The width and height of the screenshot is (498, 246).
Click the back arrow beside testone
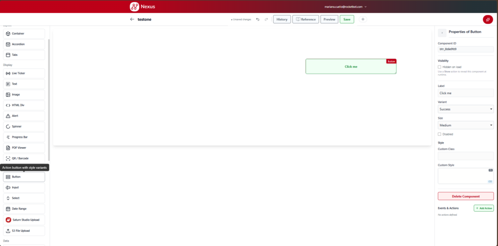pos(132,19)
